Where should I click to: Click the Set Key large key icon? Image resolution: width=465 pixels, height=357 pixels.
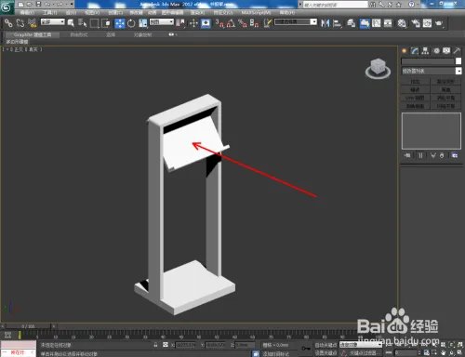pos(306,349)
